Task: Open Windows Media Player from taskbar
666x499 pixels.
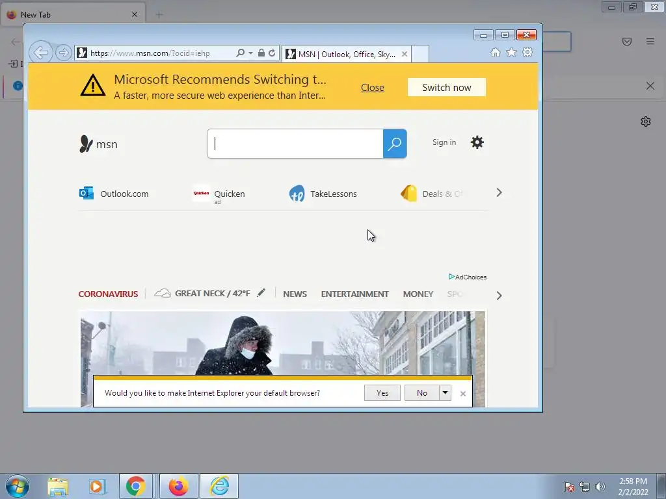Action: (x=96, y=487)
